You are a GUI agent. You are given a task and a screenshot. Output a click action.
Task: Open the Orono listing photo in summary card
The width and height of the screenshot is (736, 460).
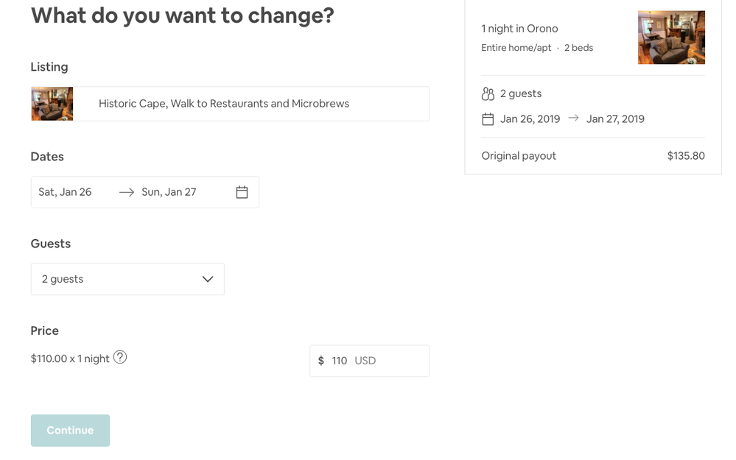(x=671, y=38)
